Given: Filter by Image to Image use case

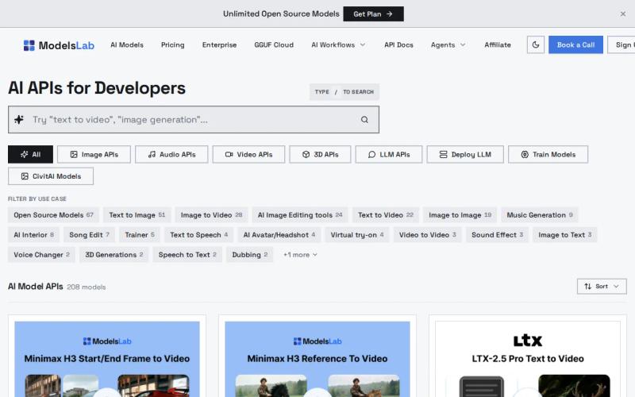Looking at the screenshot, I should 460,215.
